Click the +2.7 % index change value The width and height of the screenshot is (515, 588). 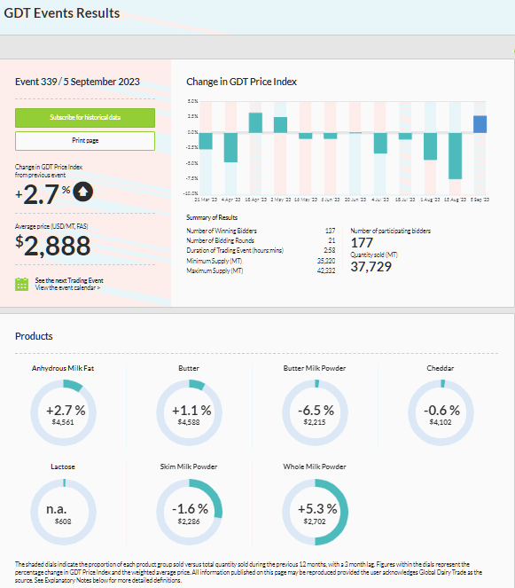tap(43, 194)
